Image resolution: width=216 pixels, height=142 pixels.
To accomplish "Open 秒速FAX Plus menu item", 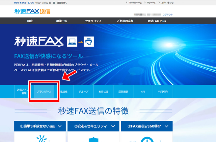I will point(157,21).
